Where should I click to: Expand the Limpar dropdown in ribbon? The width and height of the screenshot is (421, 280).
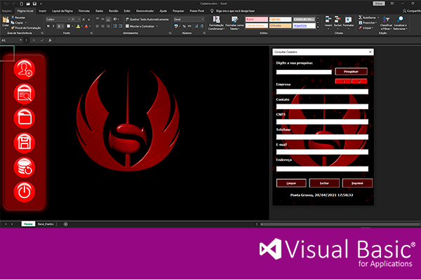[373, 28]
